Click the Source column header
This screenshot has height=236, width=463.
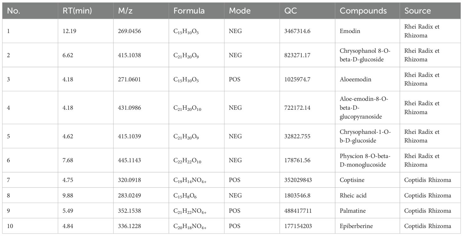(417, 11)
